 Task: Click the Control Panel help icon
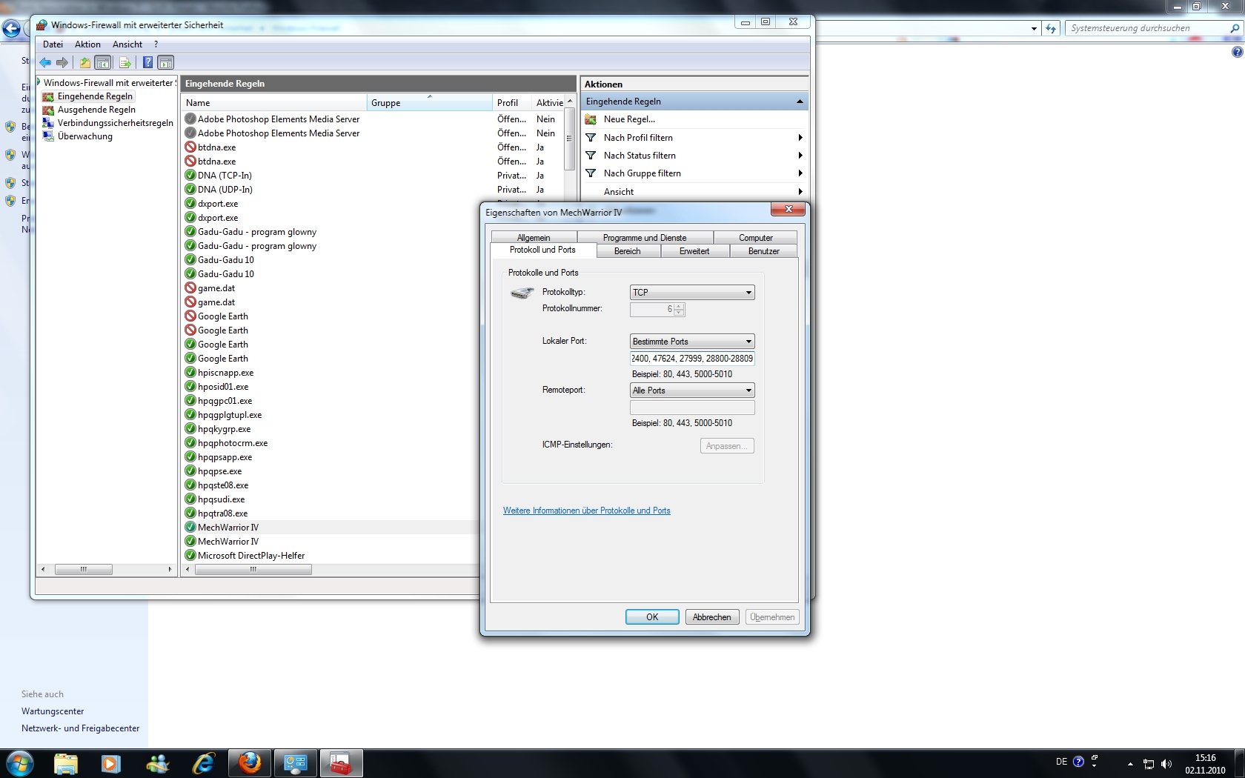coord(1237,52)
